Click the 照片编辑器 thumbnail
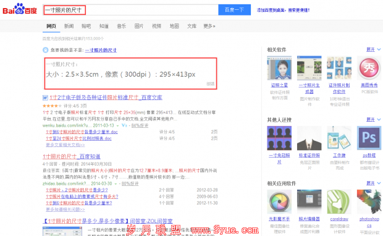This screenshot has width=383, height=236. click(x=309, y=202)
